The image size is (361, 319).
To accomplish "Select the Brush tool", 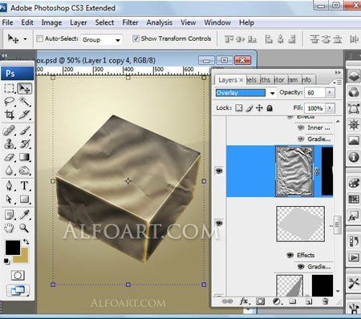I will [x=24, y=131].
